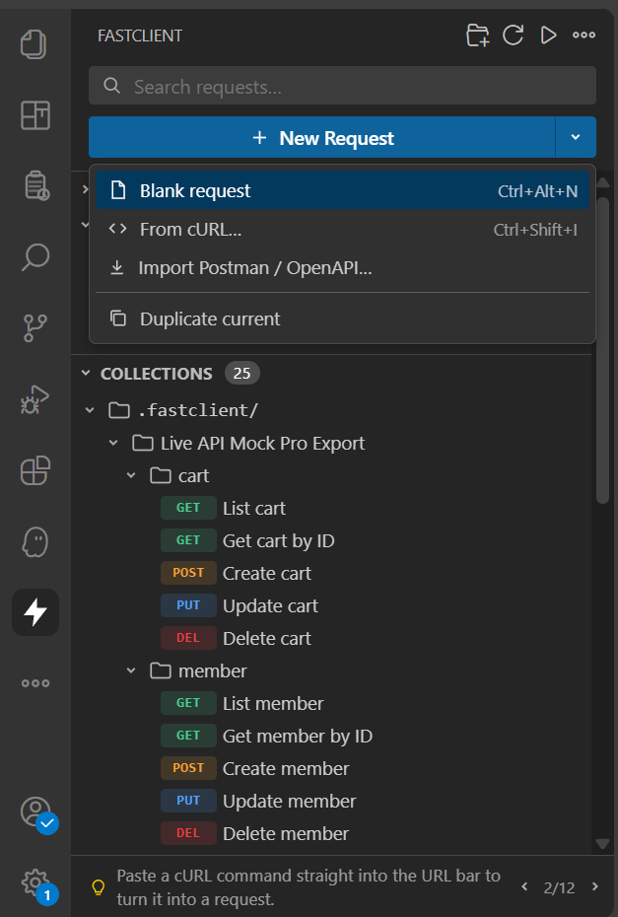Open the Get cart by ID request

[278, 541]
